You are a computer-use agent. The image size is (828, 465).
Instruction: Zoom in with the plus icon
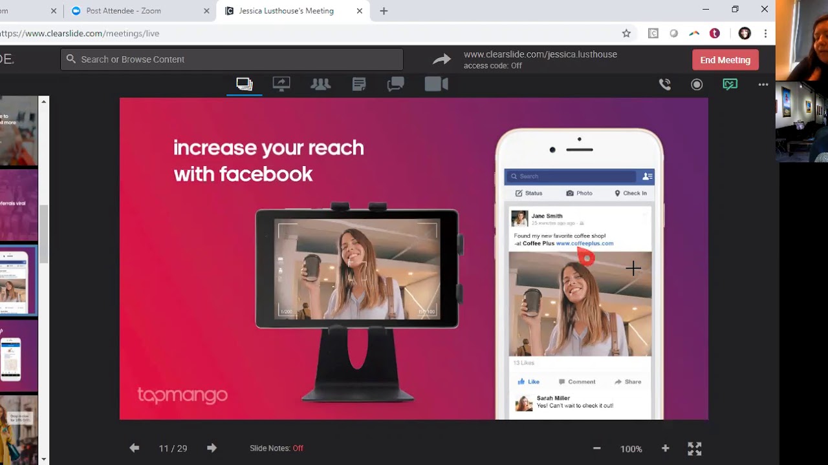click(665, 448)
